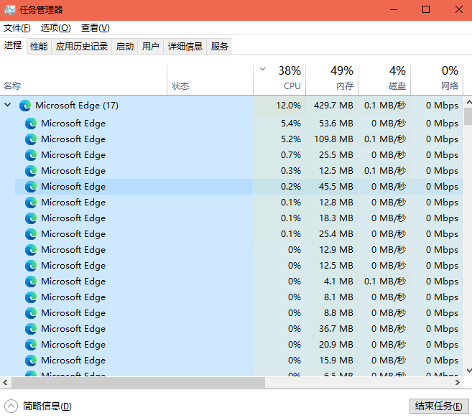
Task: Click the Edge icon of the 12.9 MB process row
Action: click(31, 250)
